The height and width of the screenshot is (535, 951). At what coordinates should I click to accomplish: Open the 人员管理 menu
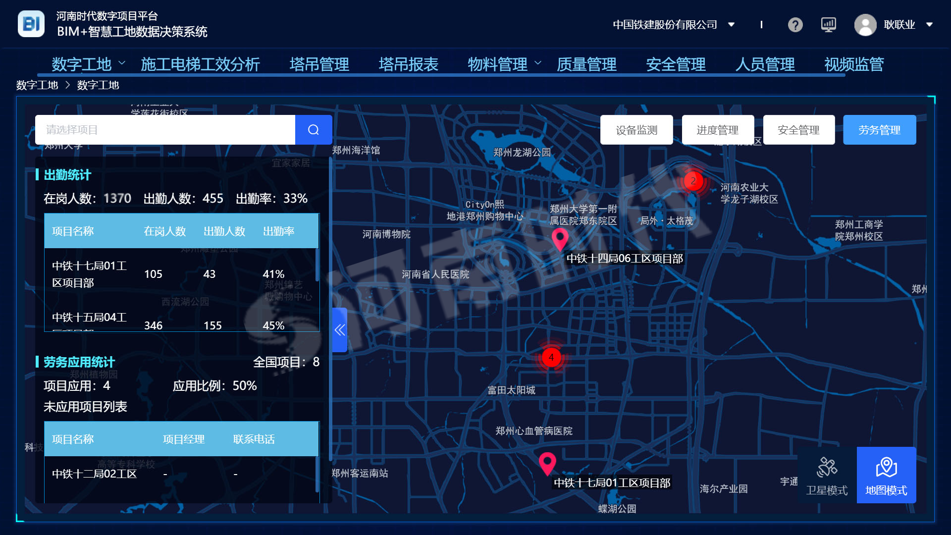coord(765,64)
